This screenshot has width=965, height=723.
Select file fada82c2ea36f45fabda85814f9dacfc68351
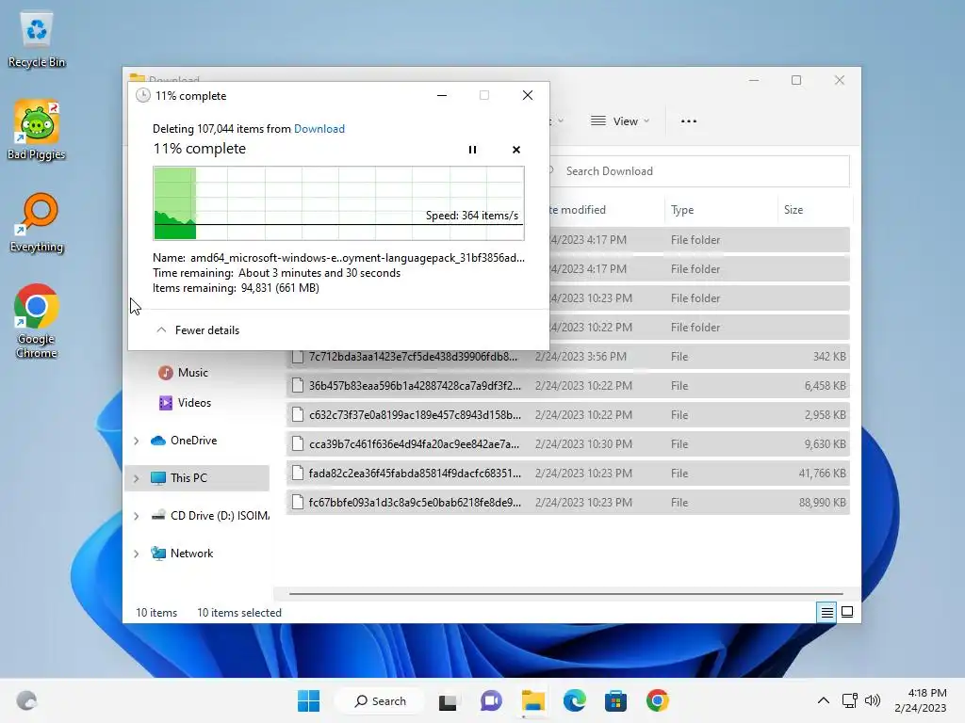(x=567, y=474)
